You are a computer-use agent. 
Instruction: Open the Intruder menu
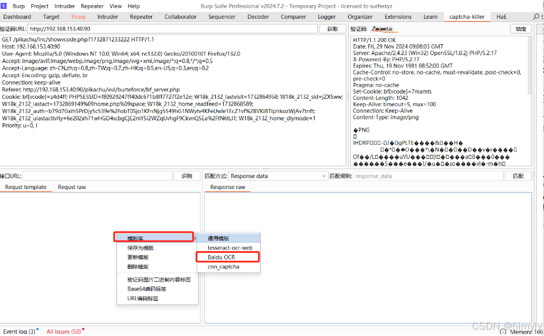65,6
